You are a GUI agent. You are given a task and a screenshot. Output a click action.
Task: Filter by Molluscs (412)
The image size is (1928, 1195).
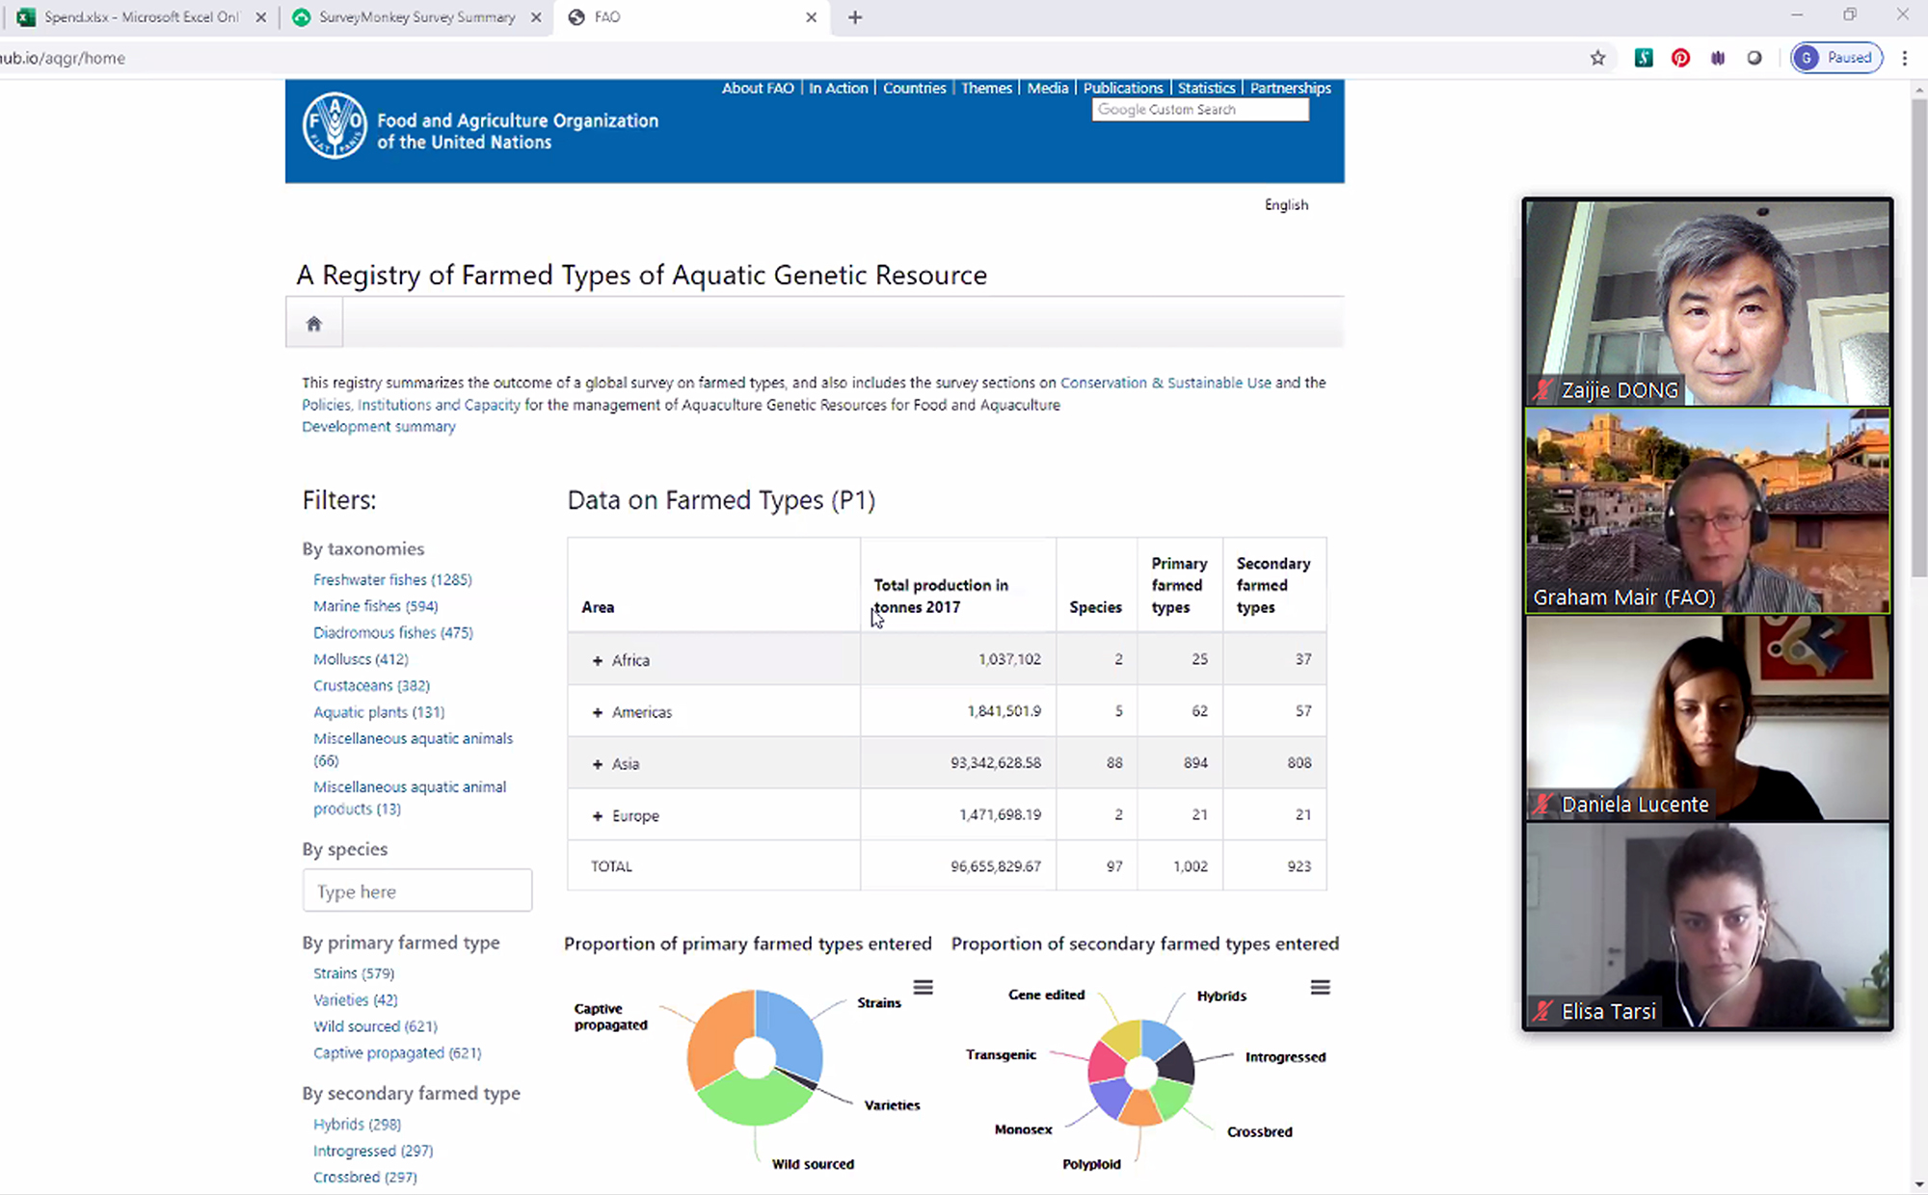[x=361, y=659]
